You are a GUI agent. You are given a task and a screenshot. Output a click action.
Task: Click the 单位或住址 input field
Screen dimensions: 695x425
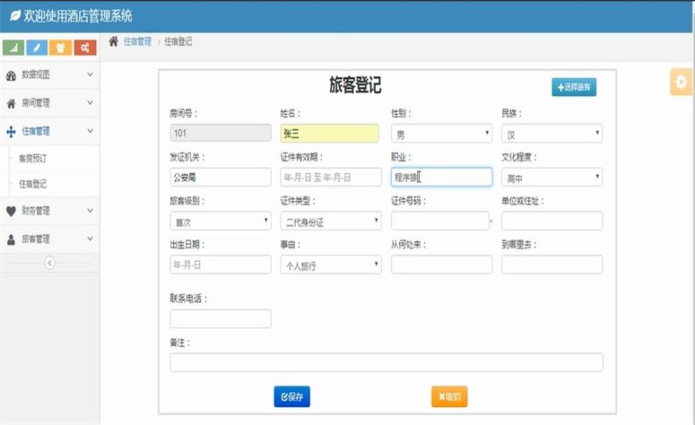click(552, 221)
